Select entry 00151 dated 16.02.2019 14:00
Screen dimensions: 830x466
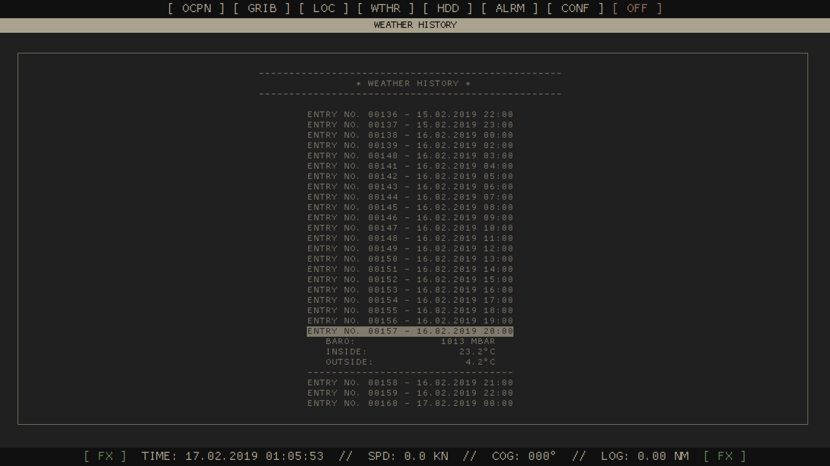click(x=410, y=269)
